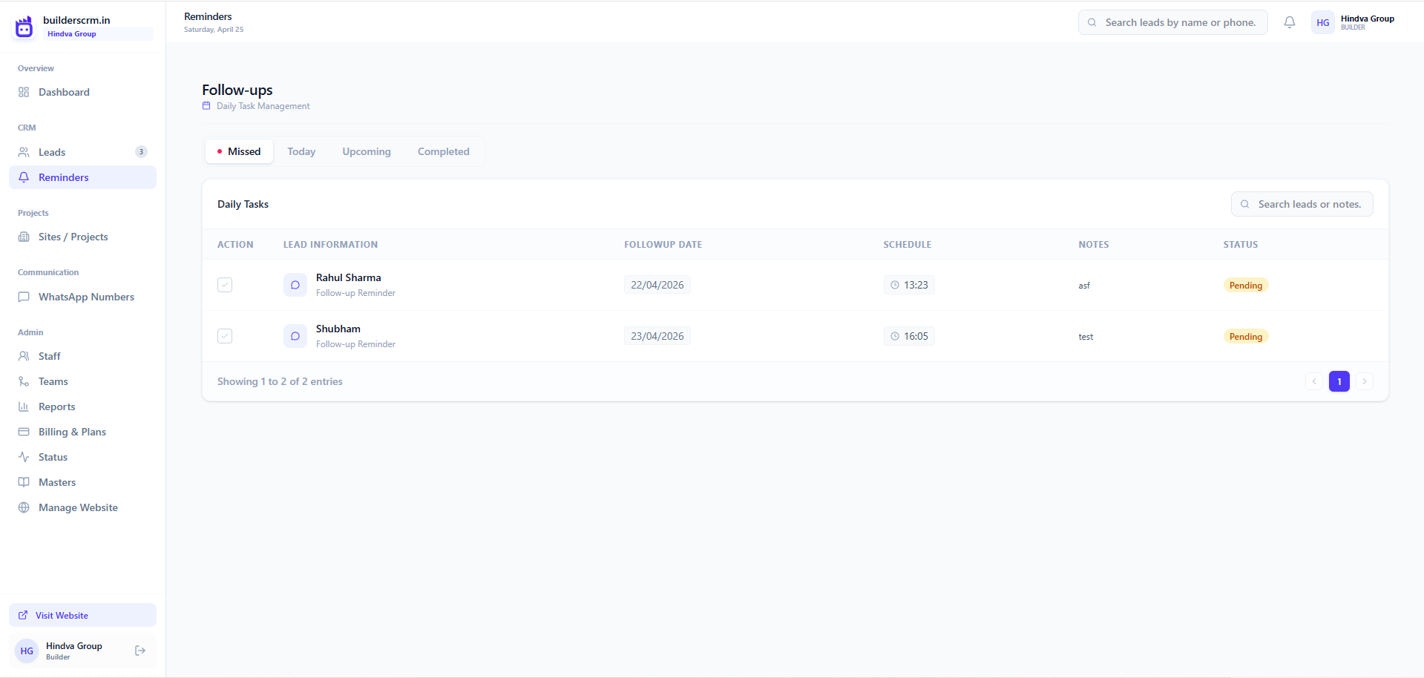
Task: Click the HG avatar in top header
Action: (x=1322, y=22)
